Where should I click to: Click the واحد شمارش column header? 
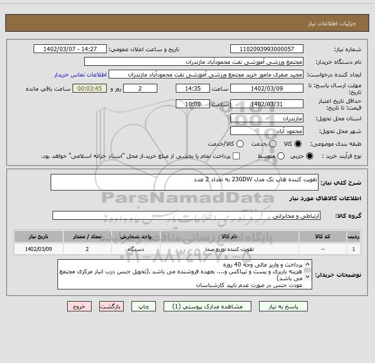coord(135,237)
